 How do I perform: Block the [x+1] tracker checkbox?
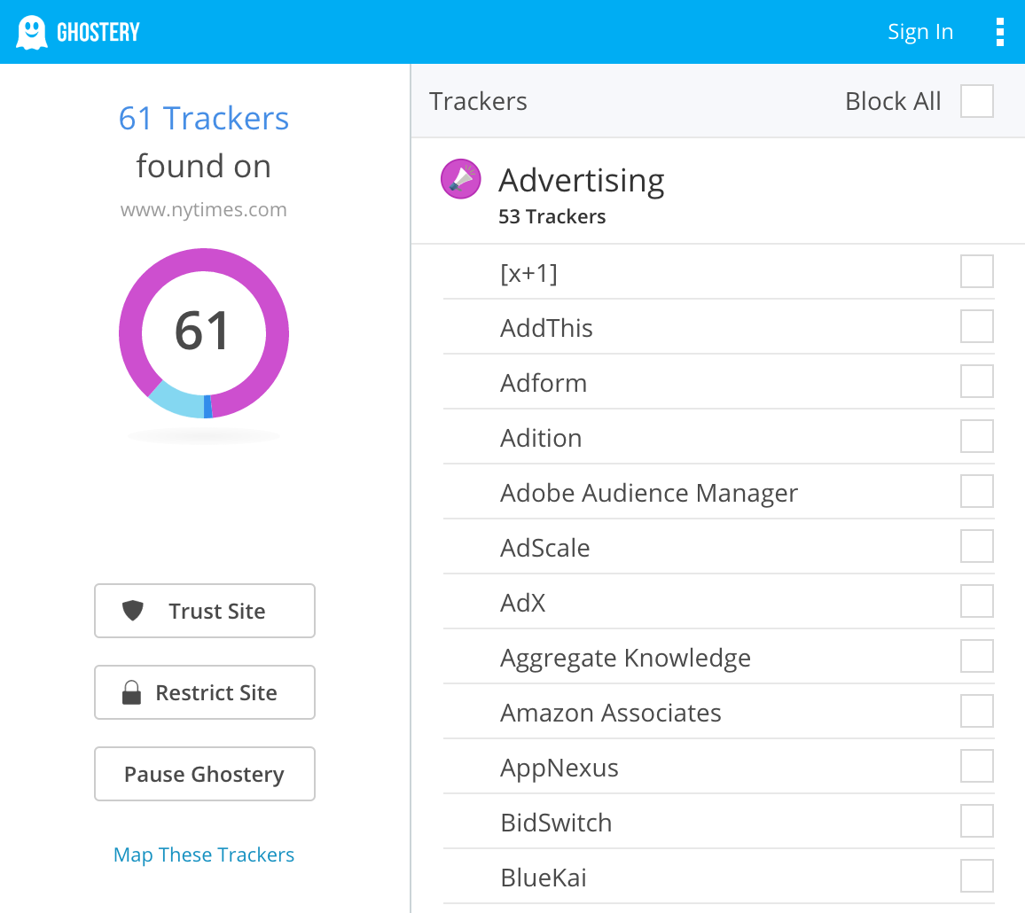point(976,271)
